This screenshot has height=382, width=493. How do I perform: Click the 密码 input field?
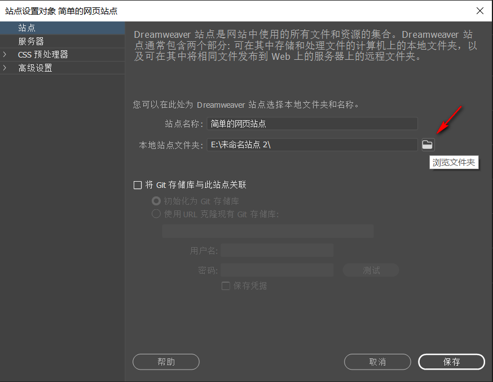point(277,270)
